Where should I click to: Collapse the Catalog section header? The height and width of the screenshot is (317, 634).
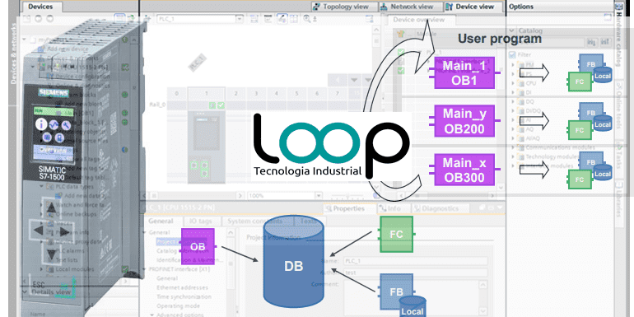511,30
